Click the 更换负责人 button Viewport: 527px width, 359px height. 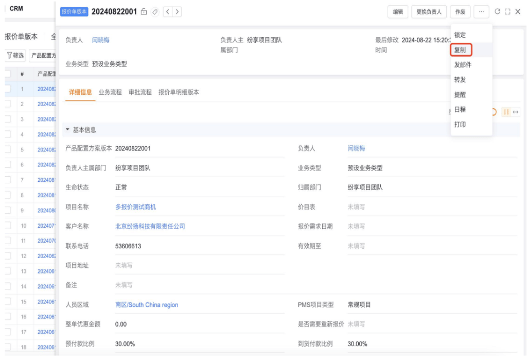coord(429,12)
